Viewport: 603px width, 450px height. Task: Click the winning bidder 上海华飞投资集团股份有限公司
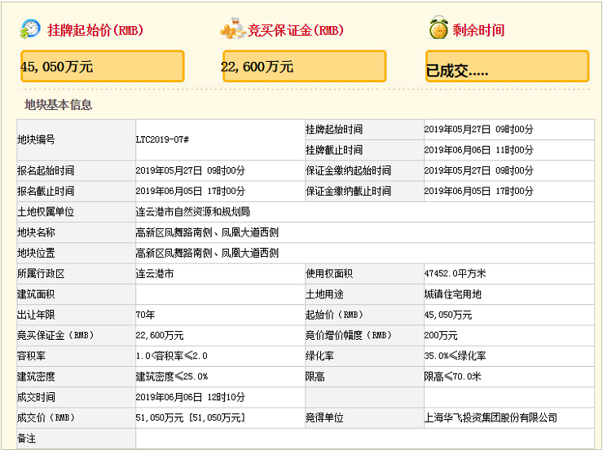point(491,417)
